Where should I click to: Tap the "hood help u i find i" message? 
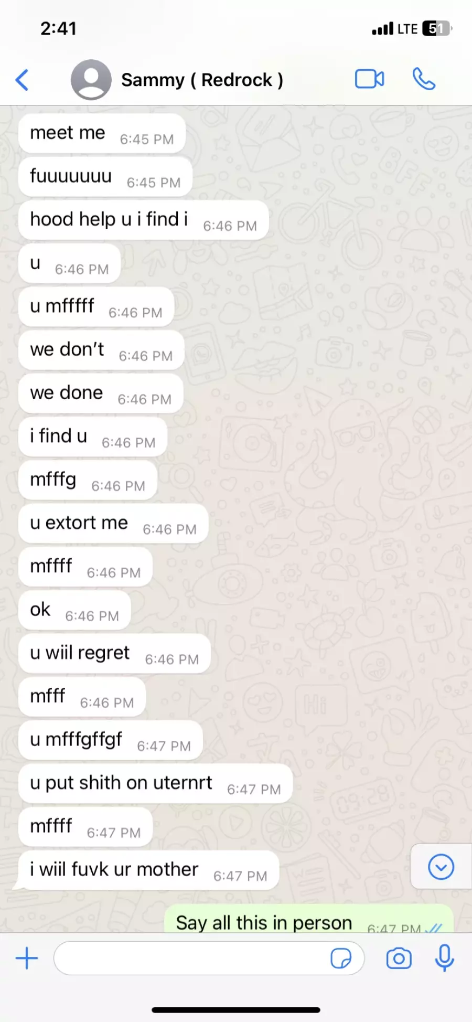(x=144, y=220)
